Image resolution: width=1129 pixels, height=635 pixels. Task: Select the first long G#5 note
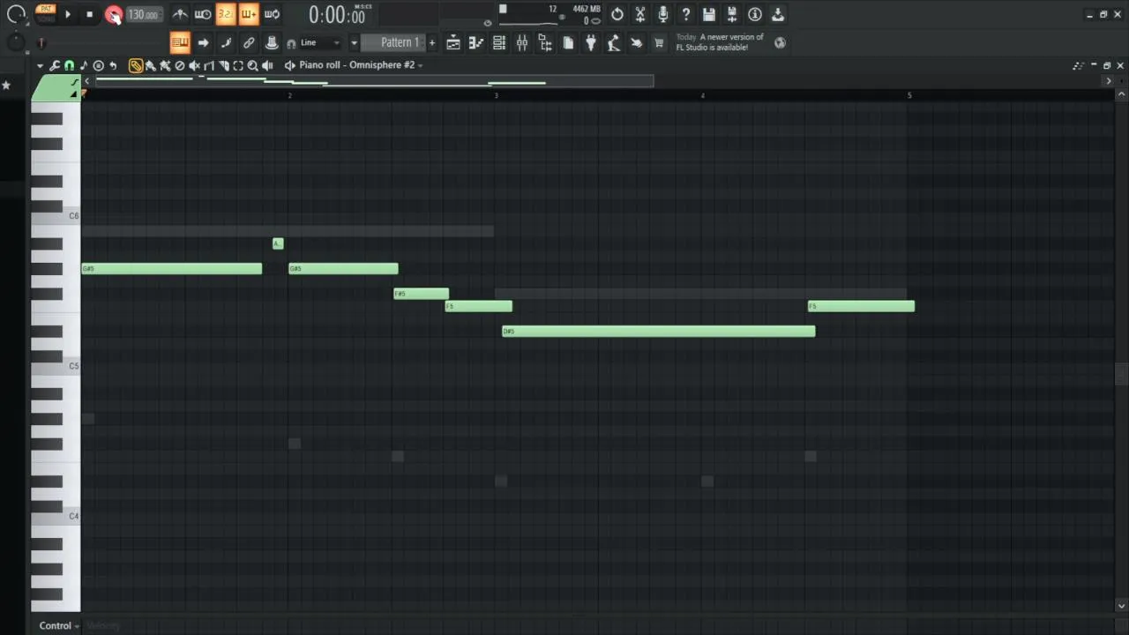click(172, 268)
